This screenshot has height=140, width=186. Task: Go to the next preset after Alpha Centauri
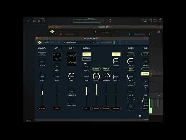pyautogui.click(x=93, y=42)
